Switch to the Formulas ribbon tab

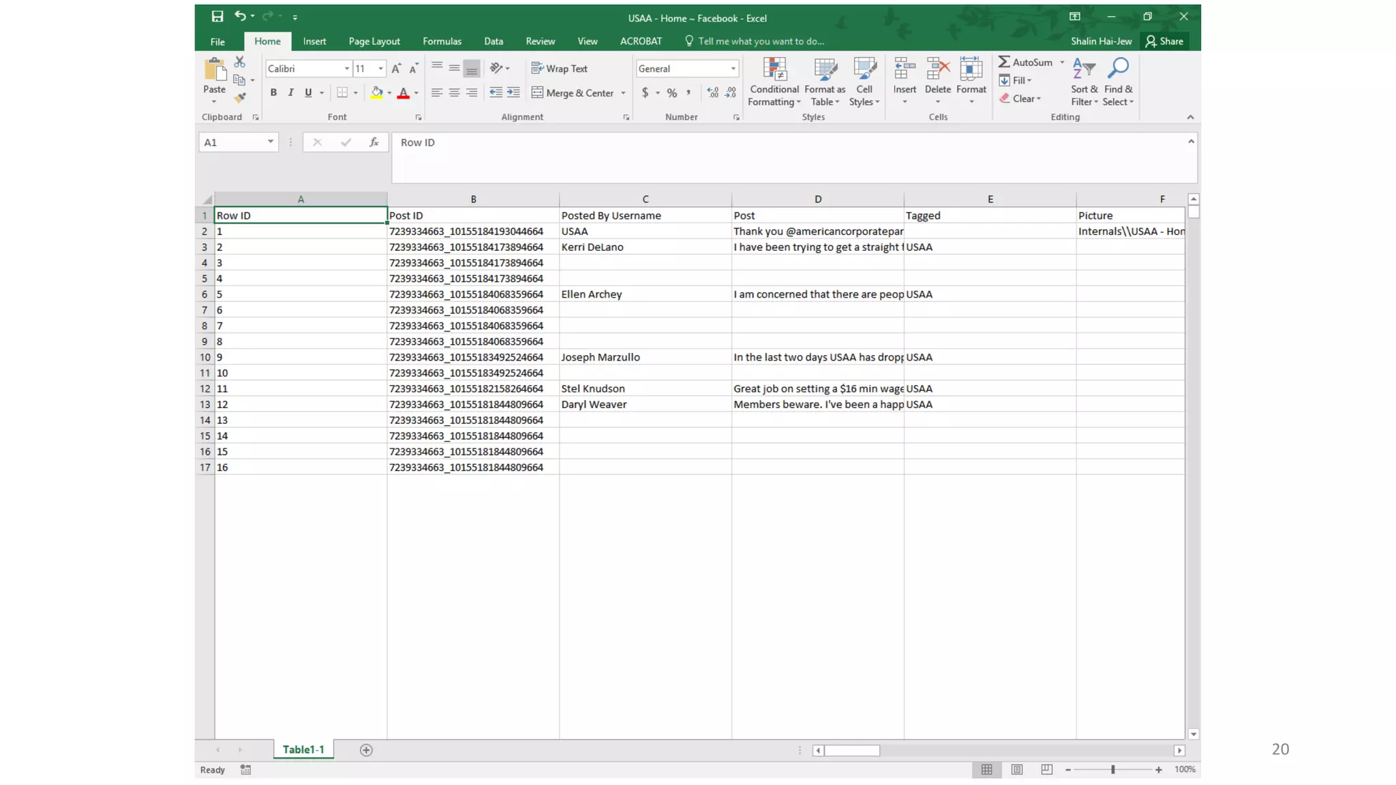(442, 41)
